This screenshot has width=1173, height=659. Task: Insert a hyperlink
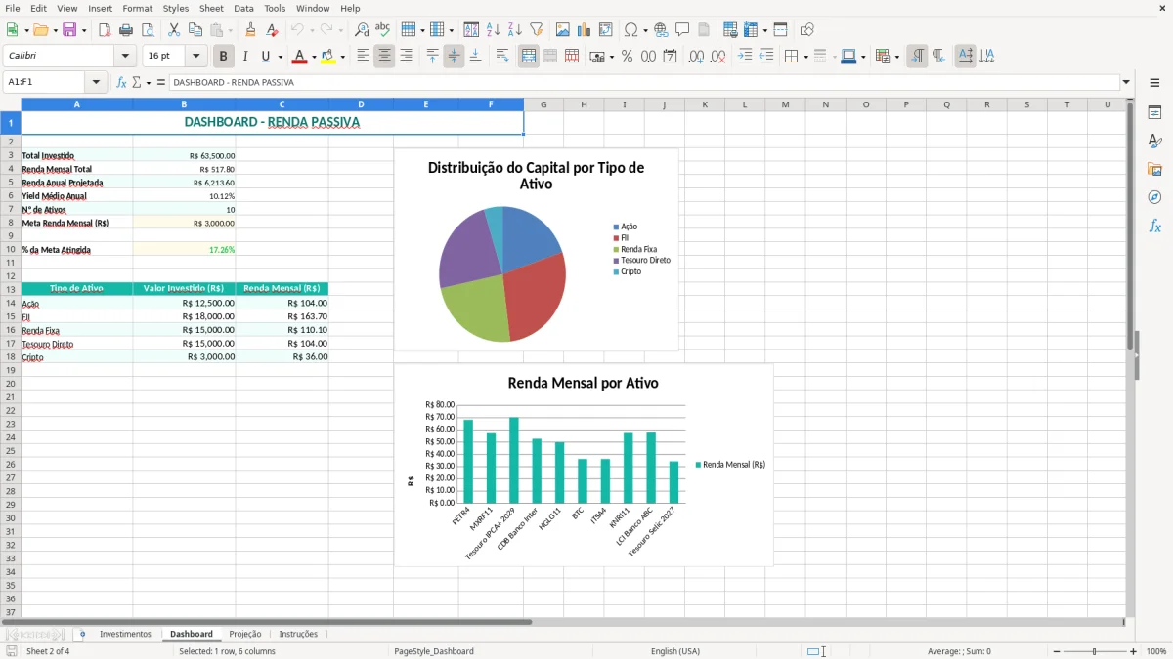[661, 30]
